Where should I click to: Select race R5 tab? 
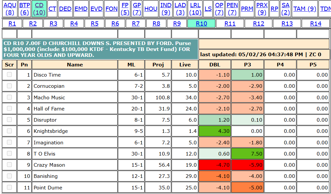pyautogui.click(x=95, y=23)
